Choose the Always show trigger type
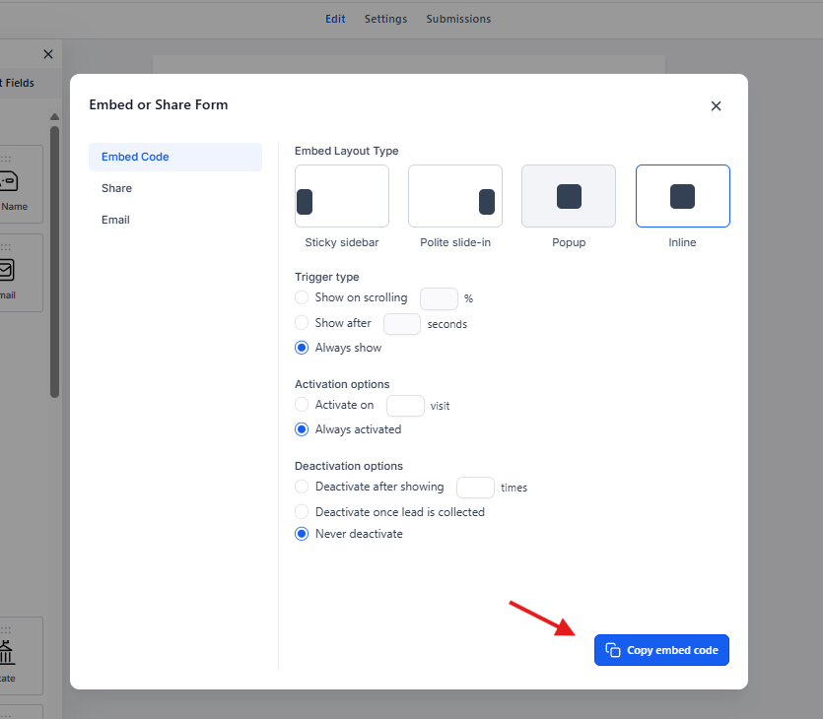This screenshot has height=719, width=823. [303, 348]
